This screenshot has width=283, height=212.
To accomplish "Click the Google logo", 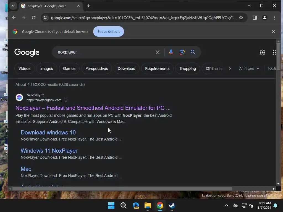I will point(27,52).
